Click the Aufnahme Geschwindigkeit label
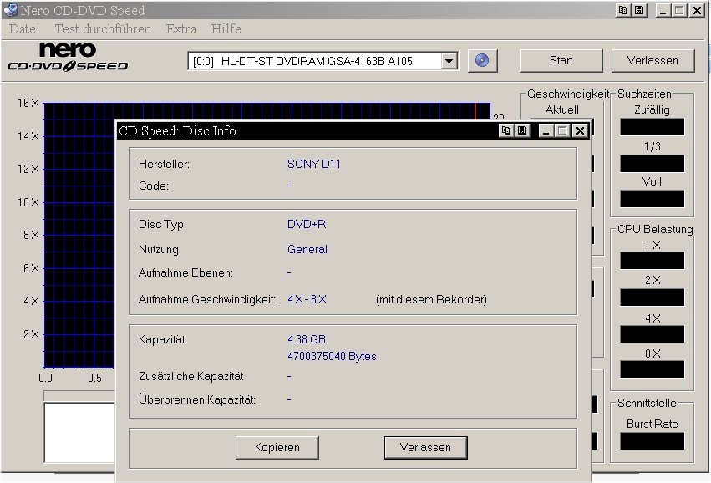This screenshot has height=483, width=711. (207, 299)
